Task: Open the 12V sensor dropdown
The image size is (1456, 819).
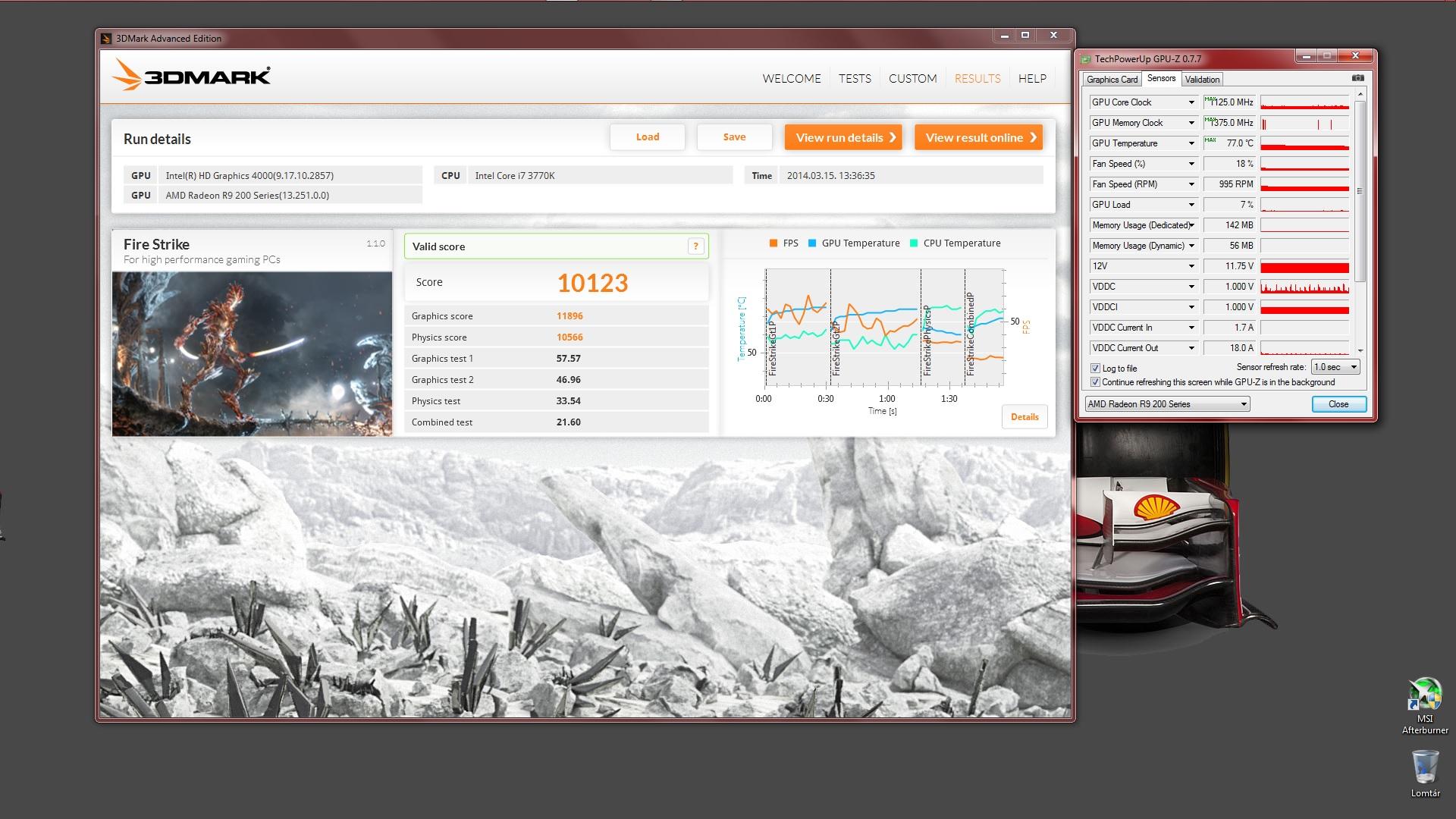Action: pyautogui.click(x=1191, y=266)
